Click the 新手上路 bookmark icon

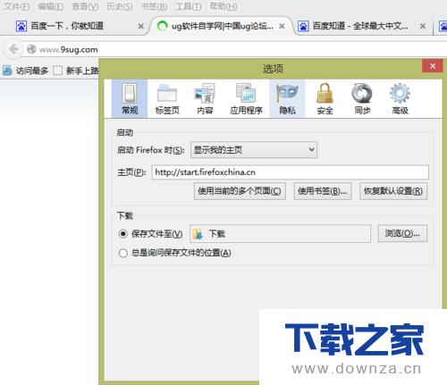(x=57, y=71)
